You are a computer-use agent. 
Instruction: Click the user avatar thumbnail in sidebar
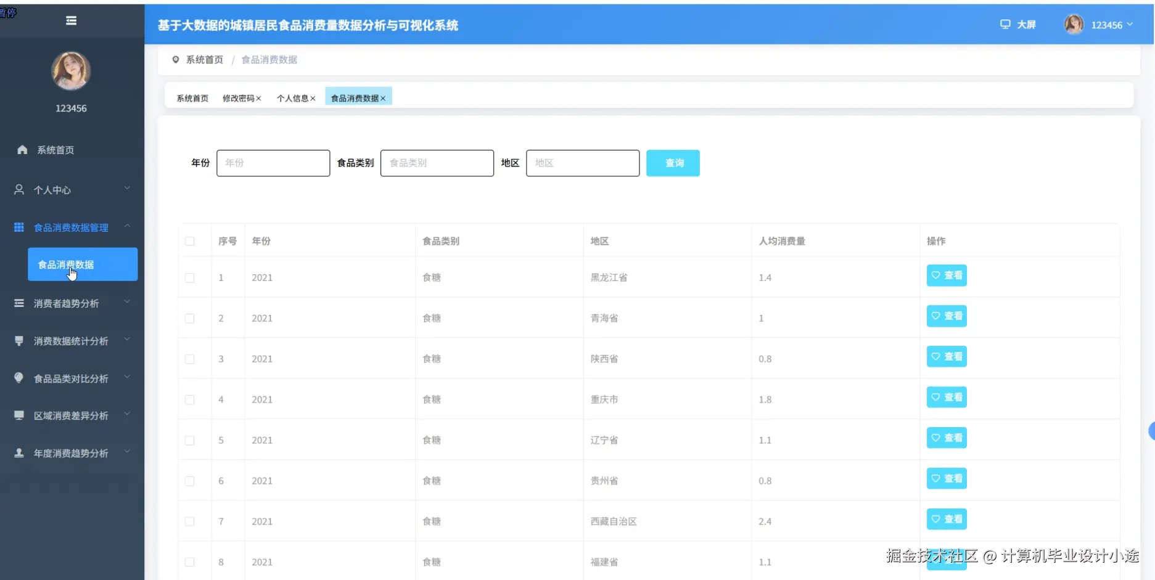[71, 71]
